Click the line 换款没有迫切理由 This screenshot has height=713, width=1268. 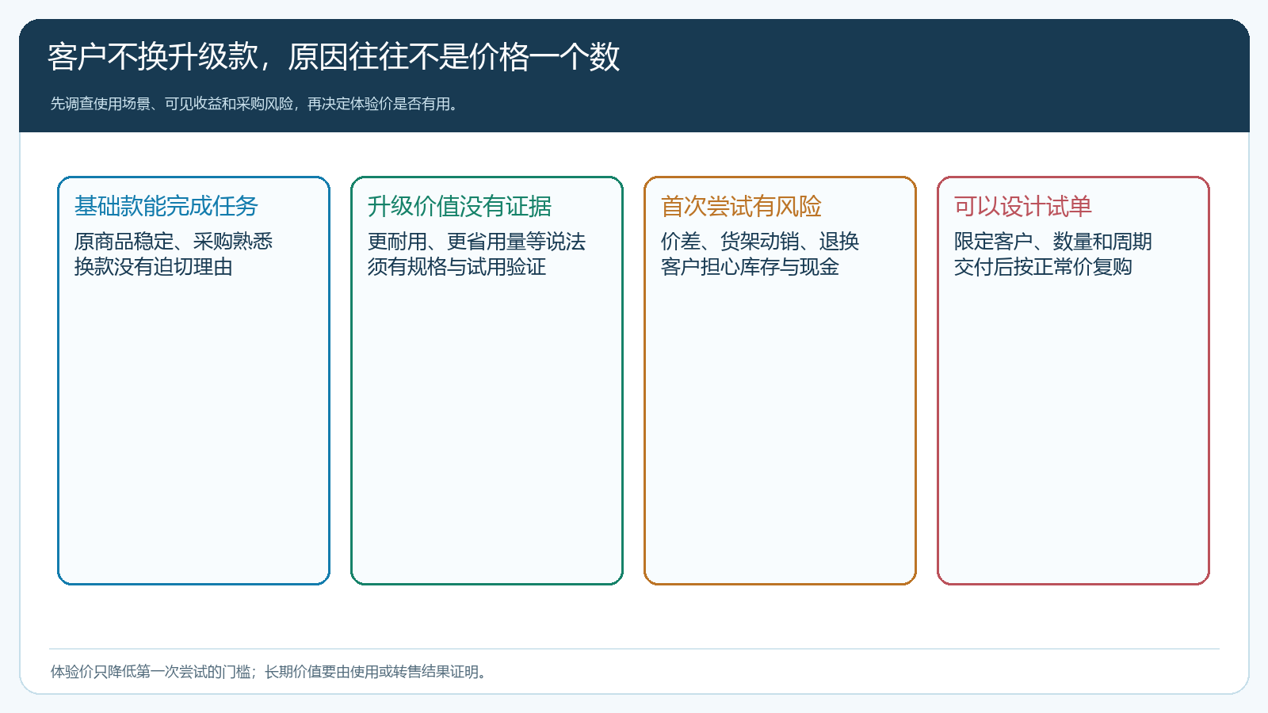154,267
